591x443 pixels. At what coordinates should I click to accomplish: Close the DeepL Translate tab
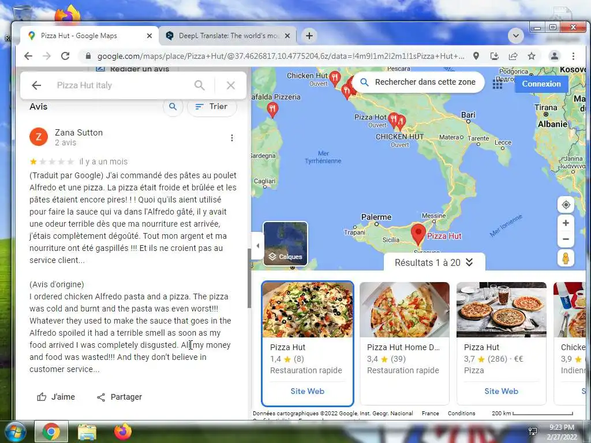[x=287, y=36]
